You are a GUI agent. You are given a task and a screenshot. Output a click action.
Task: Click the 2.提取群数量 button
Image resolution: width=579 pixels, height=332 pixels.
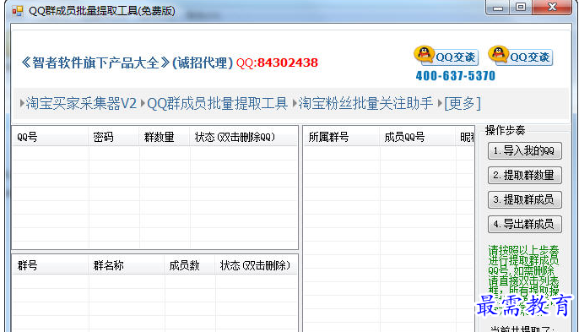click(525, 175)
